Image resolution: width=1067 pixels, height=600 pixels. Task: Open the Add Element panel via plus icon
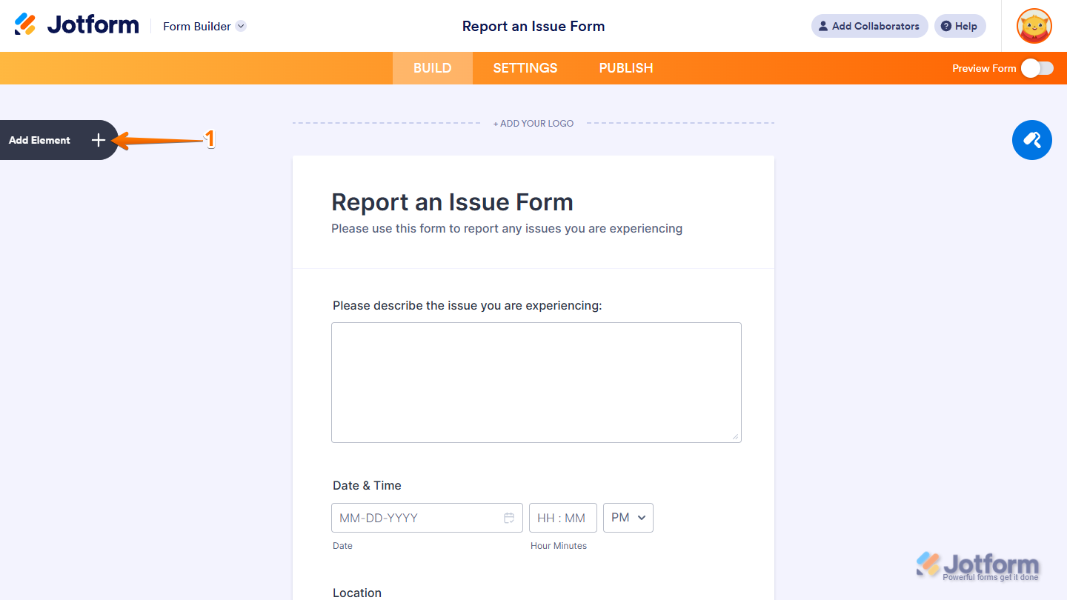point(98,140)
